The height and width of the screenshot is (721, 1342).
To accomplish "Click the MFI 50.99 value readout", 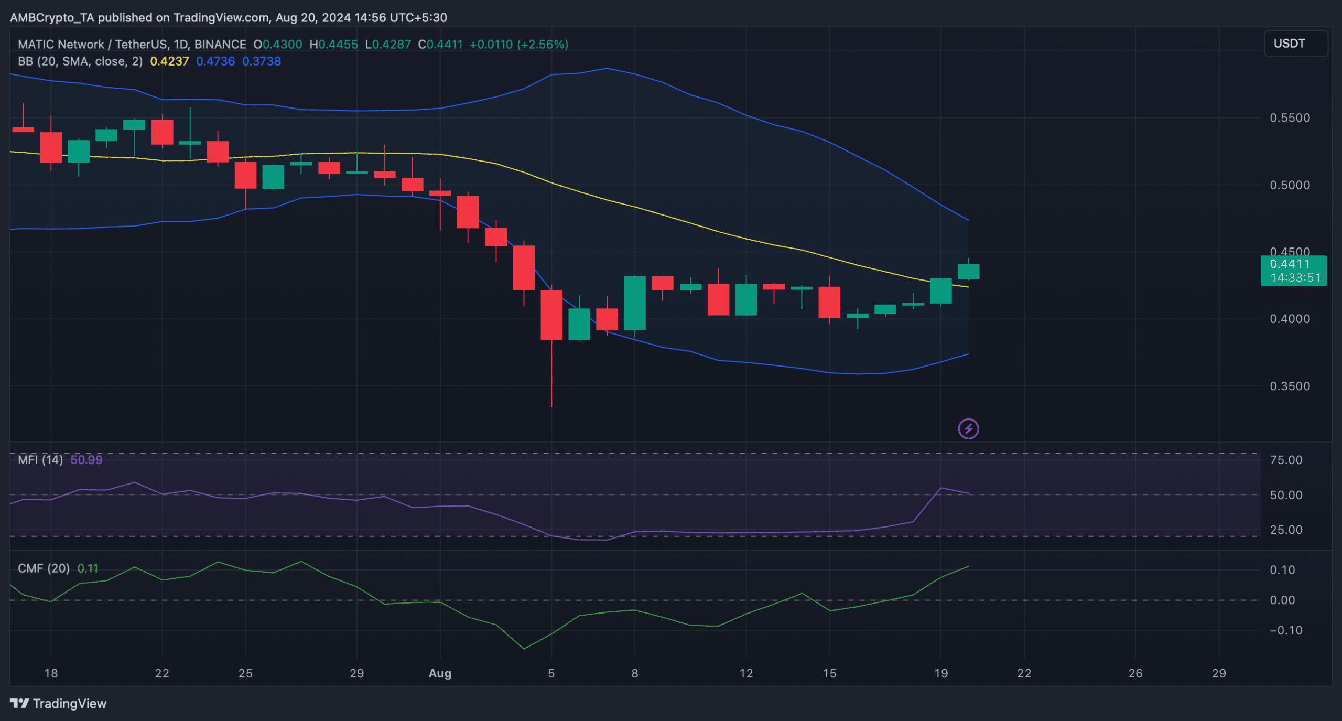I will [86, 460].
